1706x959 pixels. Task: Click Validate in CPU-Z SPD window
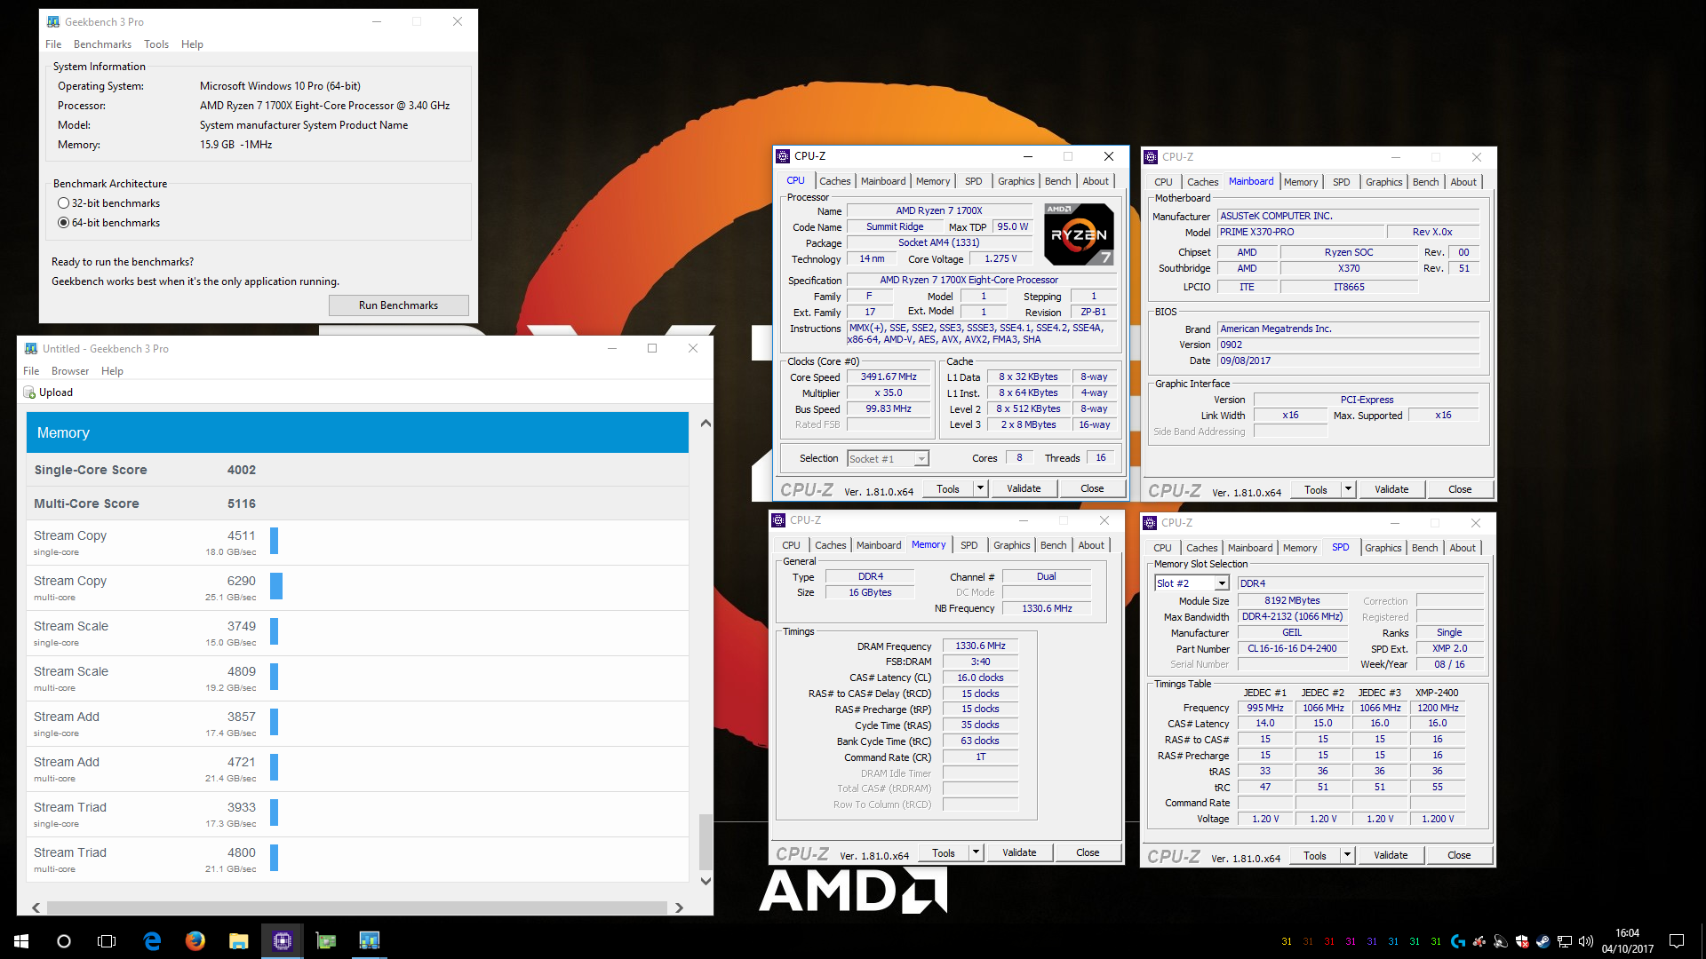[1391, 855]
